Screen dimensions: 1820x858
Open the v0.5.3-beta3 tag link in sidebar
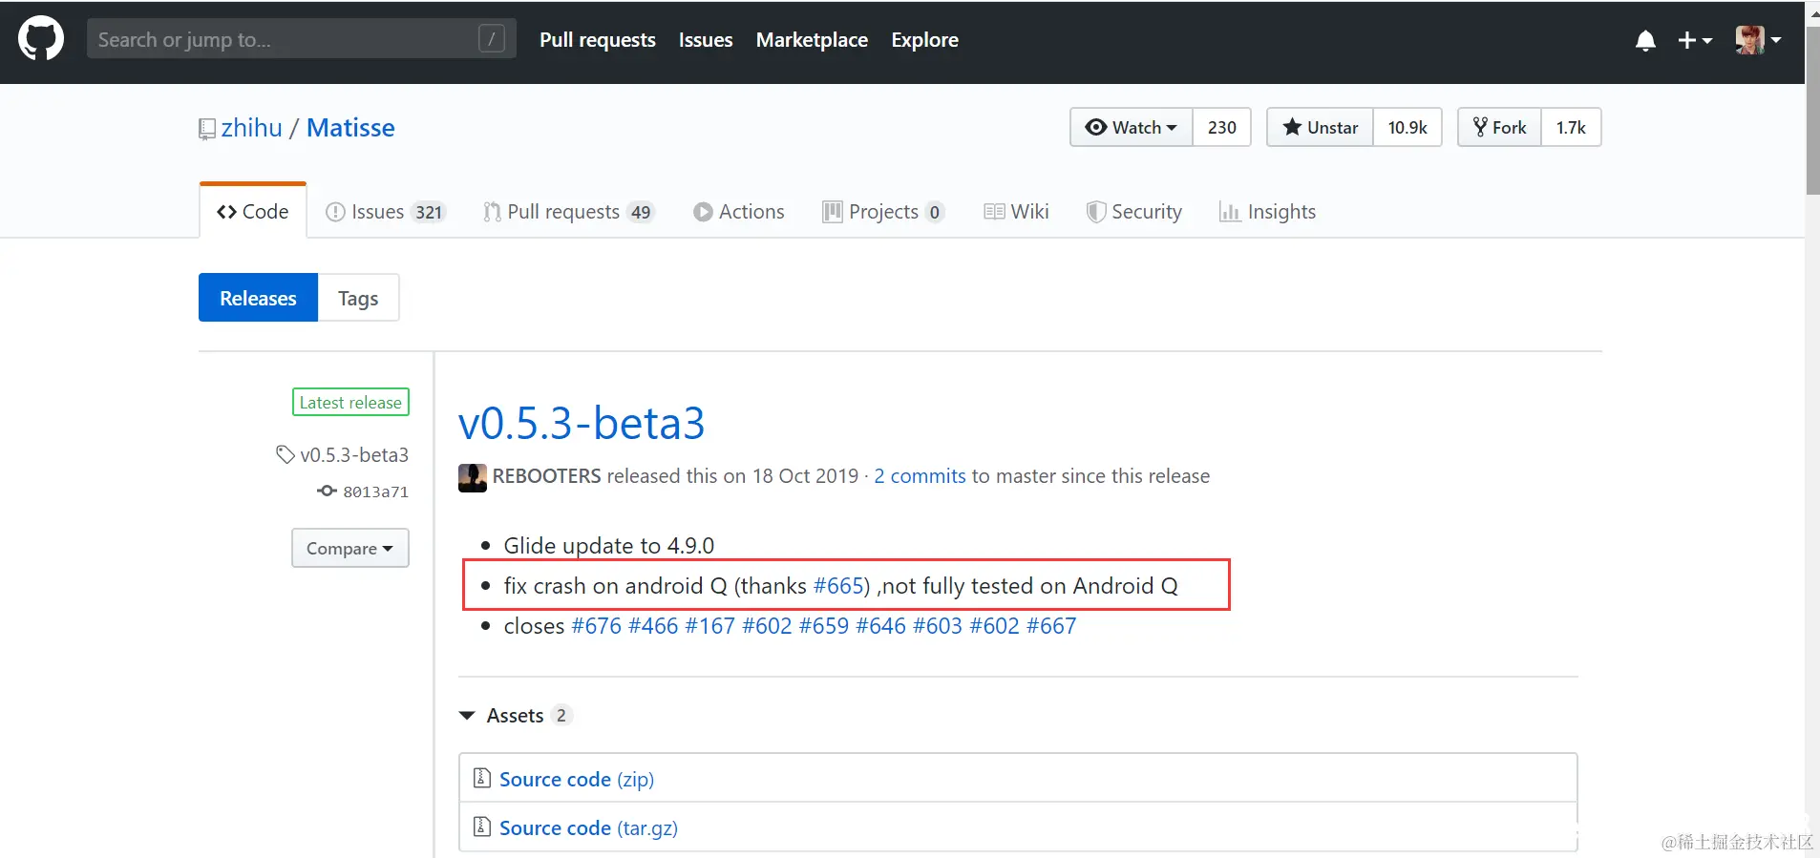point(343,455)
